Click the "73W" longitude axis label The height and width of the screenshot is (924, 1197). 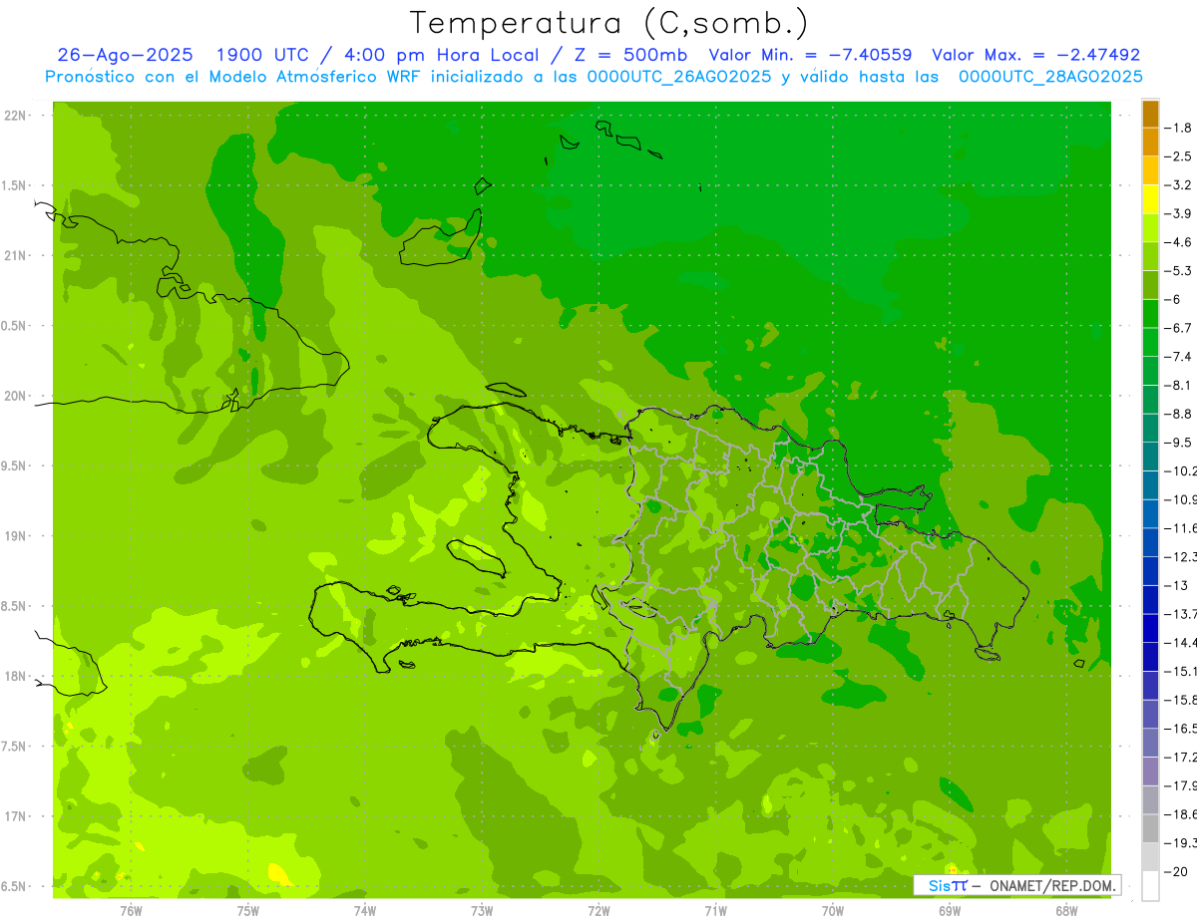[482, 911]
